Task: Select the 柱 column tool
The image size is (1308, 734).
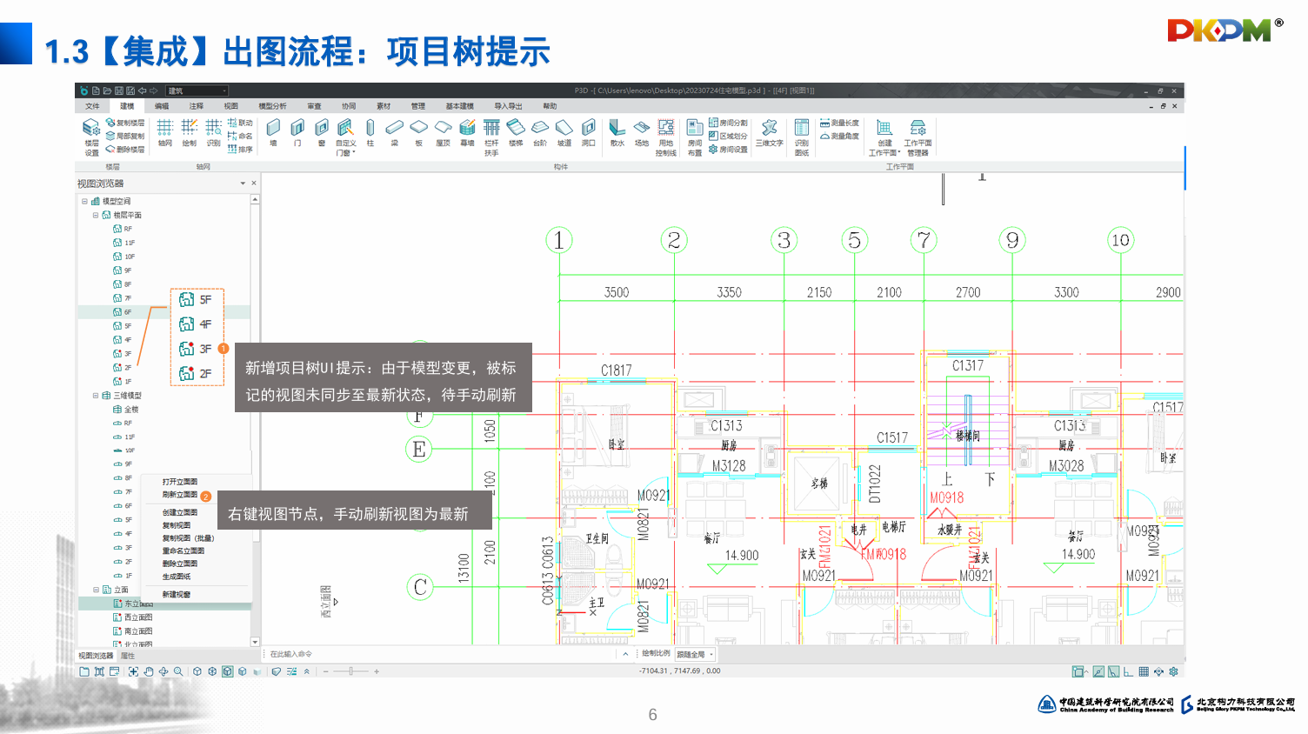Action: point(370,133)
